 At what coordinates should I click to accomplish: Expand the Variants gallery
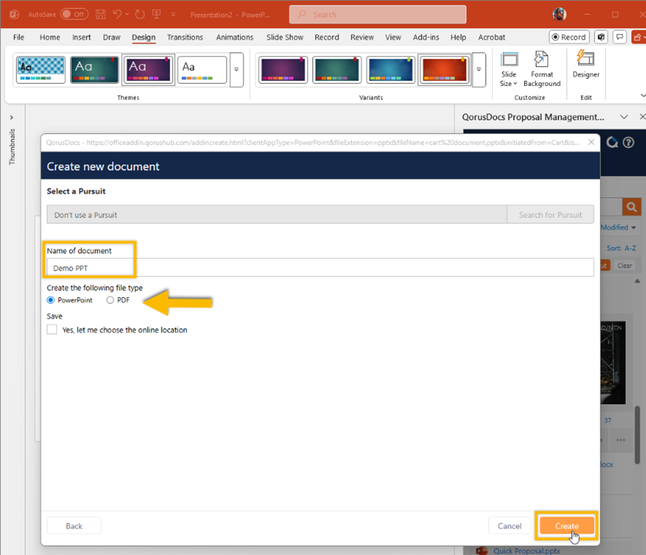[x=479, y=69]
